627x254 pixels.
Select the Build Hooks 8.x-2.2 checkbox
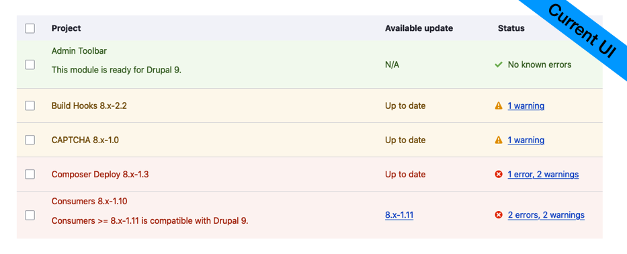(30, 105)
